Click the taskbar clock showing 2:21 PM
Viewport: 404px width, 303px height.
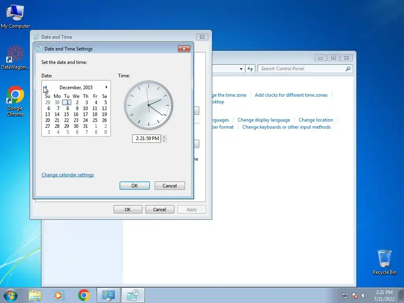384,296
